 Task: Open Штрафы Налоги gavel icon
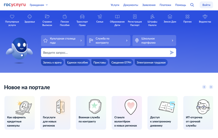152,17
